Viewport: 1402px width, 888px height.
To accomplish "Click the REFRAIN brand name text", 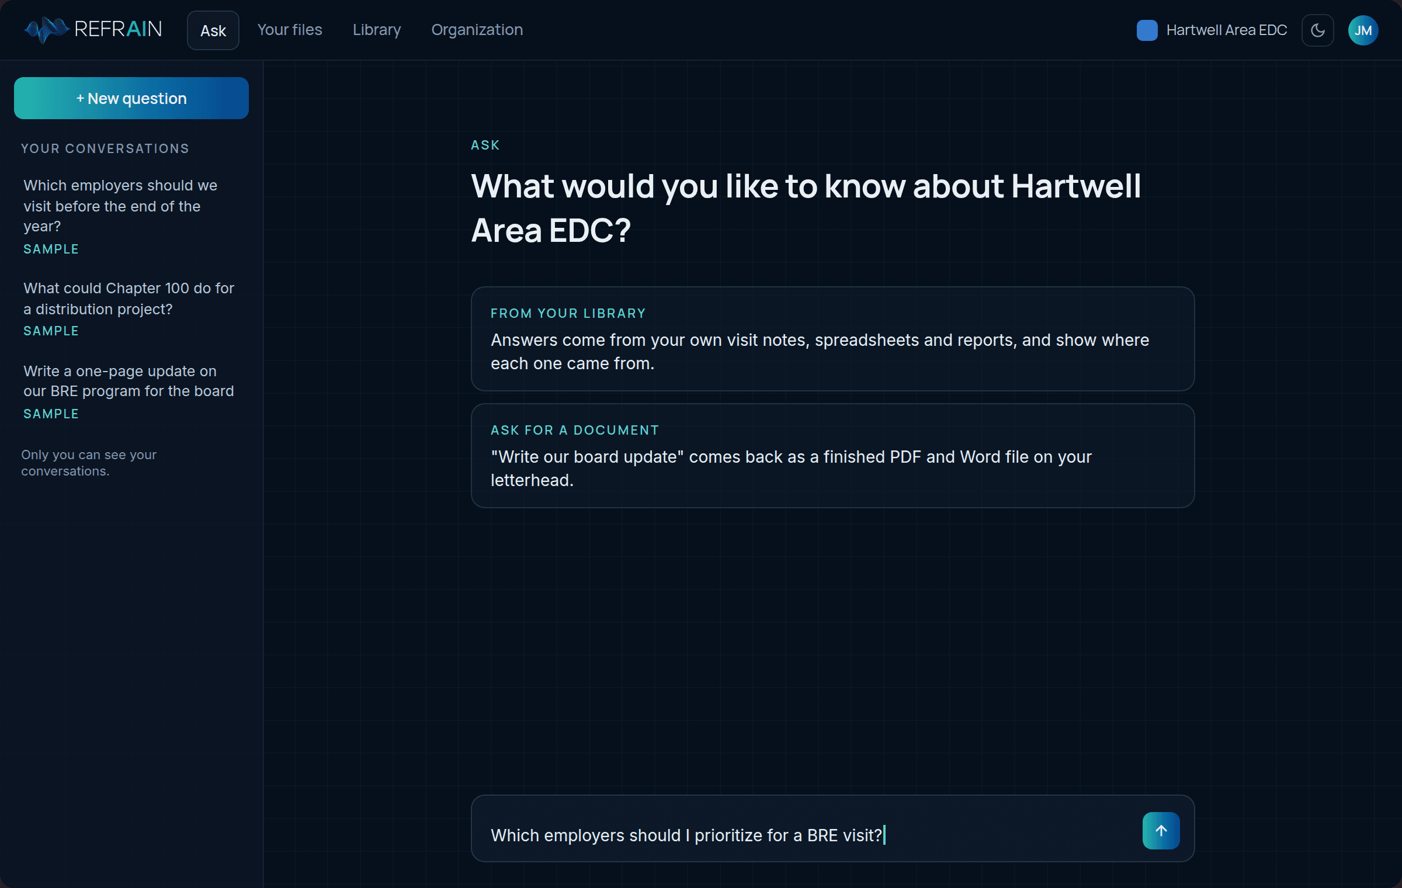I will click(118, 29).
